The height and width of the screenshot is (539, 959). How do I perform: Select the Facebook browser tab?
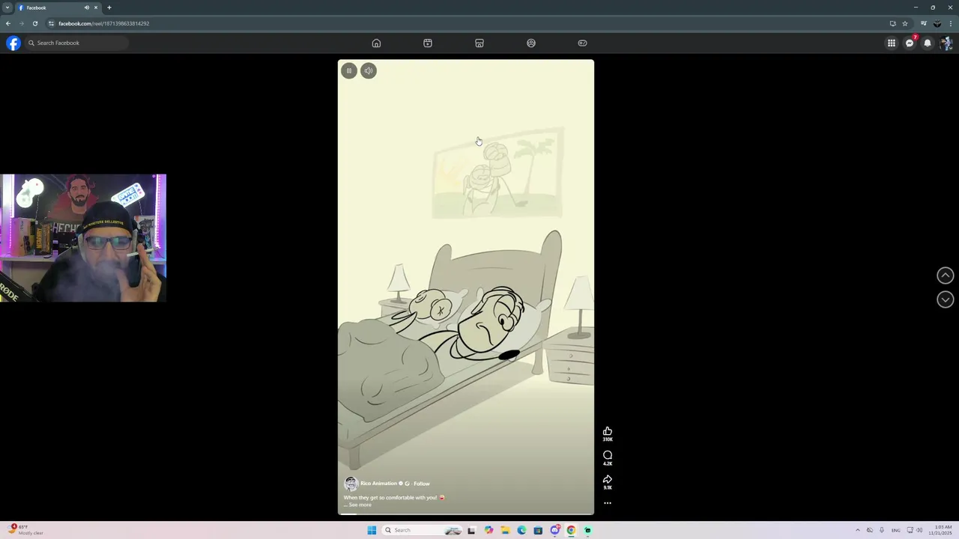coord(58,7)
